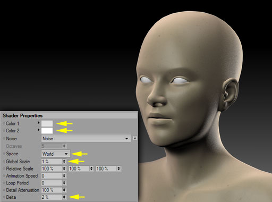Click the Delta stepper arrows
Image resolution: width=272 pixels, height=202 pixels.
(64, 197)
